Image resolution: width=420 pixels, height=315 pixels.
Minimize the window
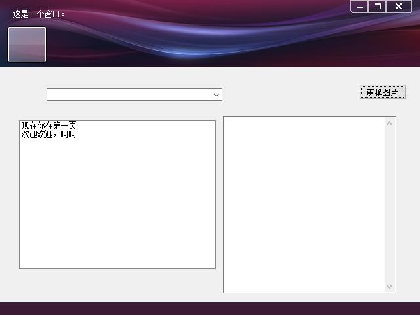point(360,7)
